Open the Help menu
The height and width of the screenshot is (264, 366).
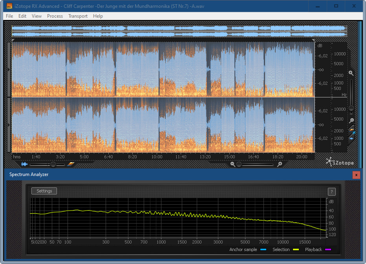[98, 16]
